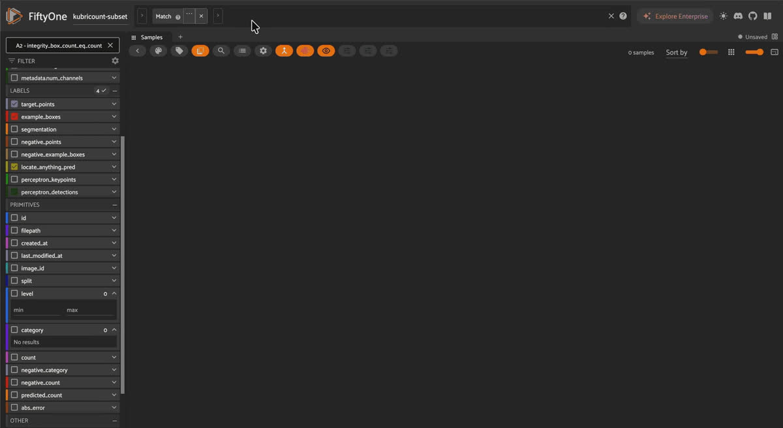This screenshot has width=783, height=428.
Task: Expand the created_at field filter
Action: 114,243
